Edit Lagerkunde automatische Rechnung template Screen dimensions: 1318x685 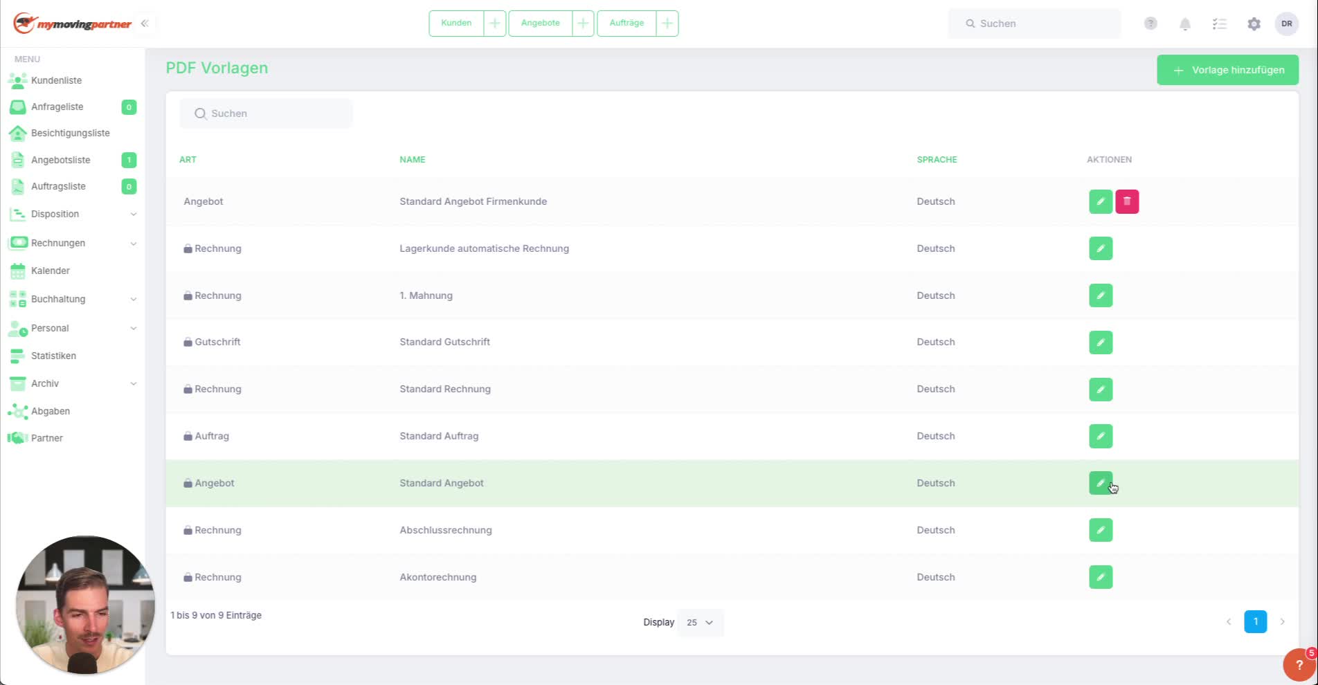[1101, 248]
